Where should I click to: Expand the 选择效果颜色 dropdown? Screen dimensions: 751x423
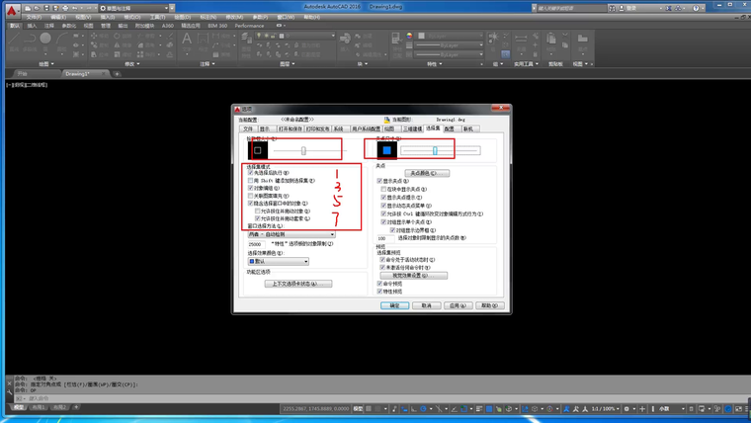[x=278, y=262]
